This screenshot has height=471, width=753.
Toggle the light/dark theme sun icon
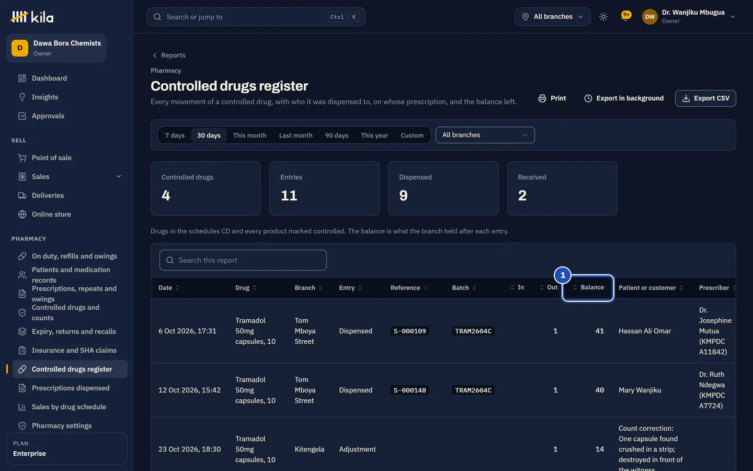[603, 17]
